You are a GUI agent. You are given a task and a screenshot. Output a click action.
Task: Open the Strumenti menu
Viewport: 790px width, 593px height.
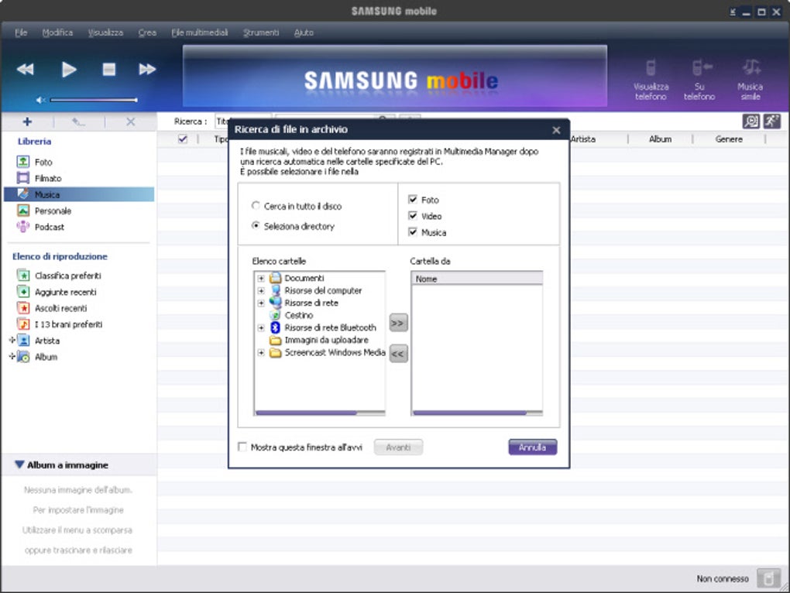(x=261, y=33)
